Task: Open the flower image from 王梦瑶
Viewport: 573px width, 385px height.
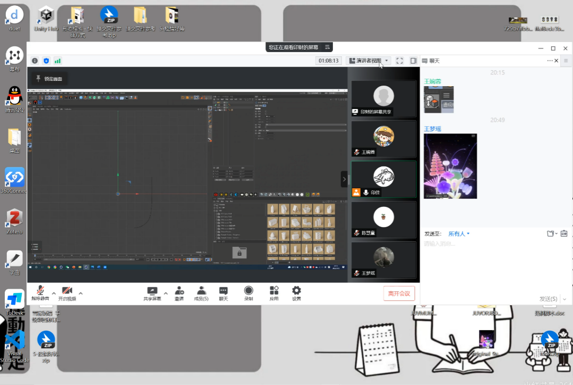Action: pos(450,166)
